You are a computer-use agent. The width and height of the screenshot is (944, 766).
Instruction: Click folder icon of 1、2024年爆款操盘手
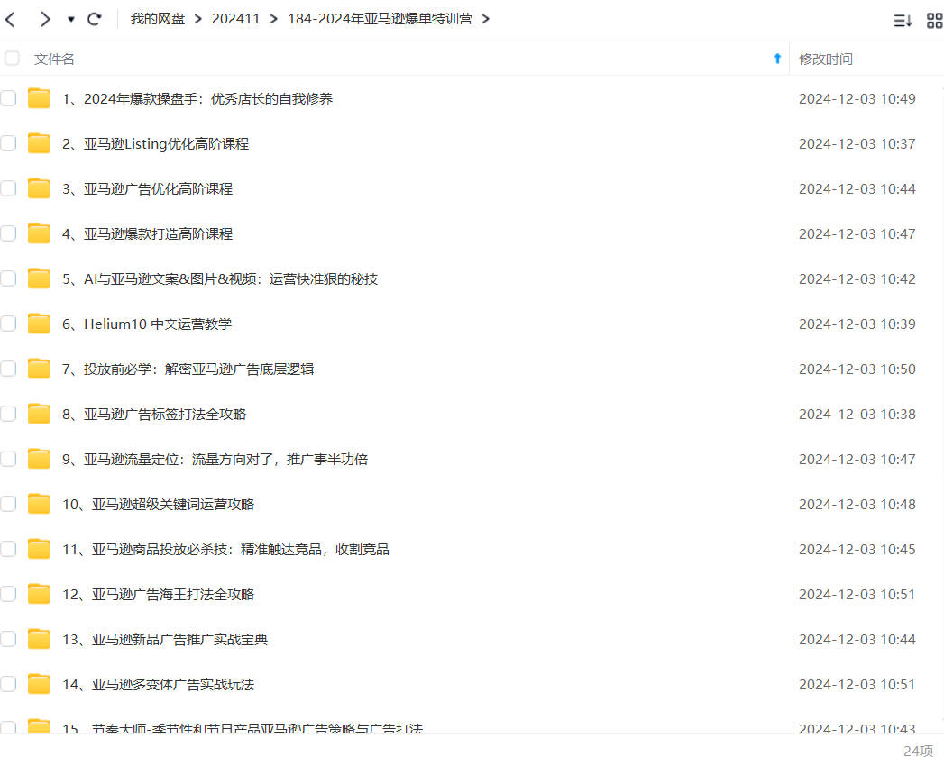click(x=39, y=98)
